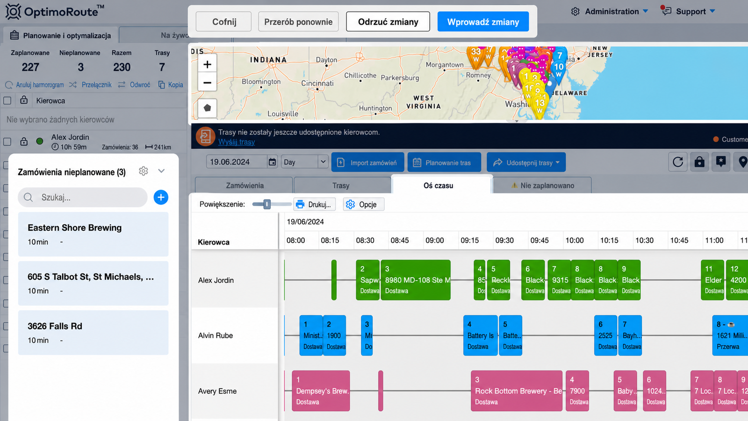The height and width of the screenshot is (421, 748).
Task: Click the OptimoRoute logo
Action: click(55, 11)
